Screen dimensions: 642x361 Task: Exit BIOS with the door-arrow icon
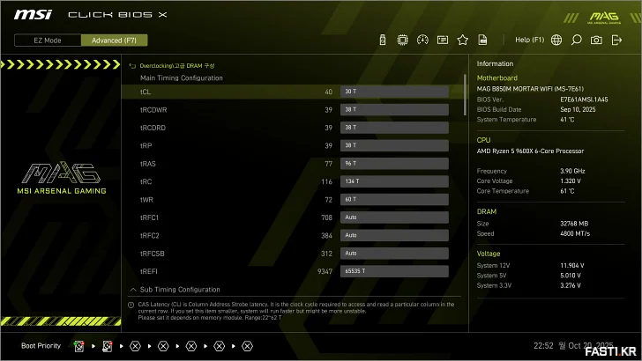tap(616, 41)
